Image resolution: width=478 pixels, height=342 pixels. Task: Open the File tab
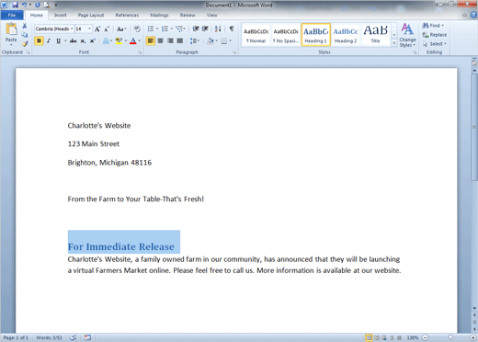point(12,15)
